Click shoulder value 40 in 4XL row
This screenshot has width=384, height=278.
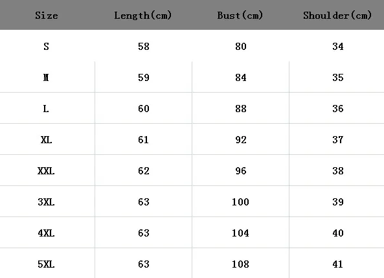click(338, 233)
